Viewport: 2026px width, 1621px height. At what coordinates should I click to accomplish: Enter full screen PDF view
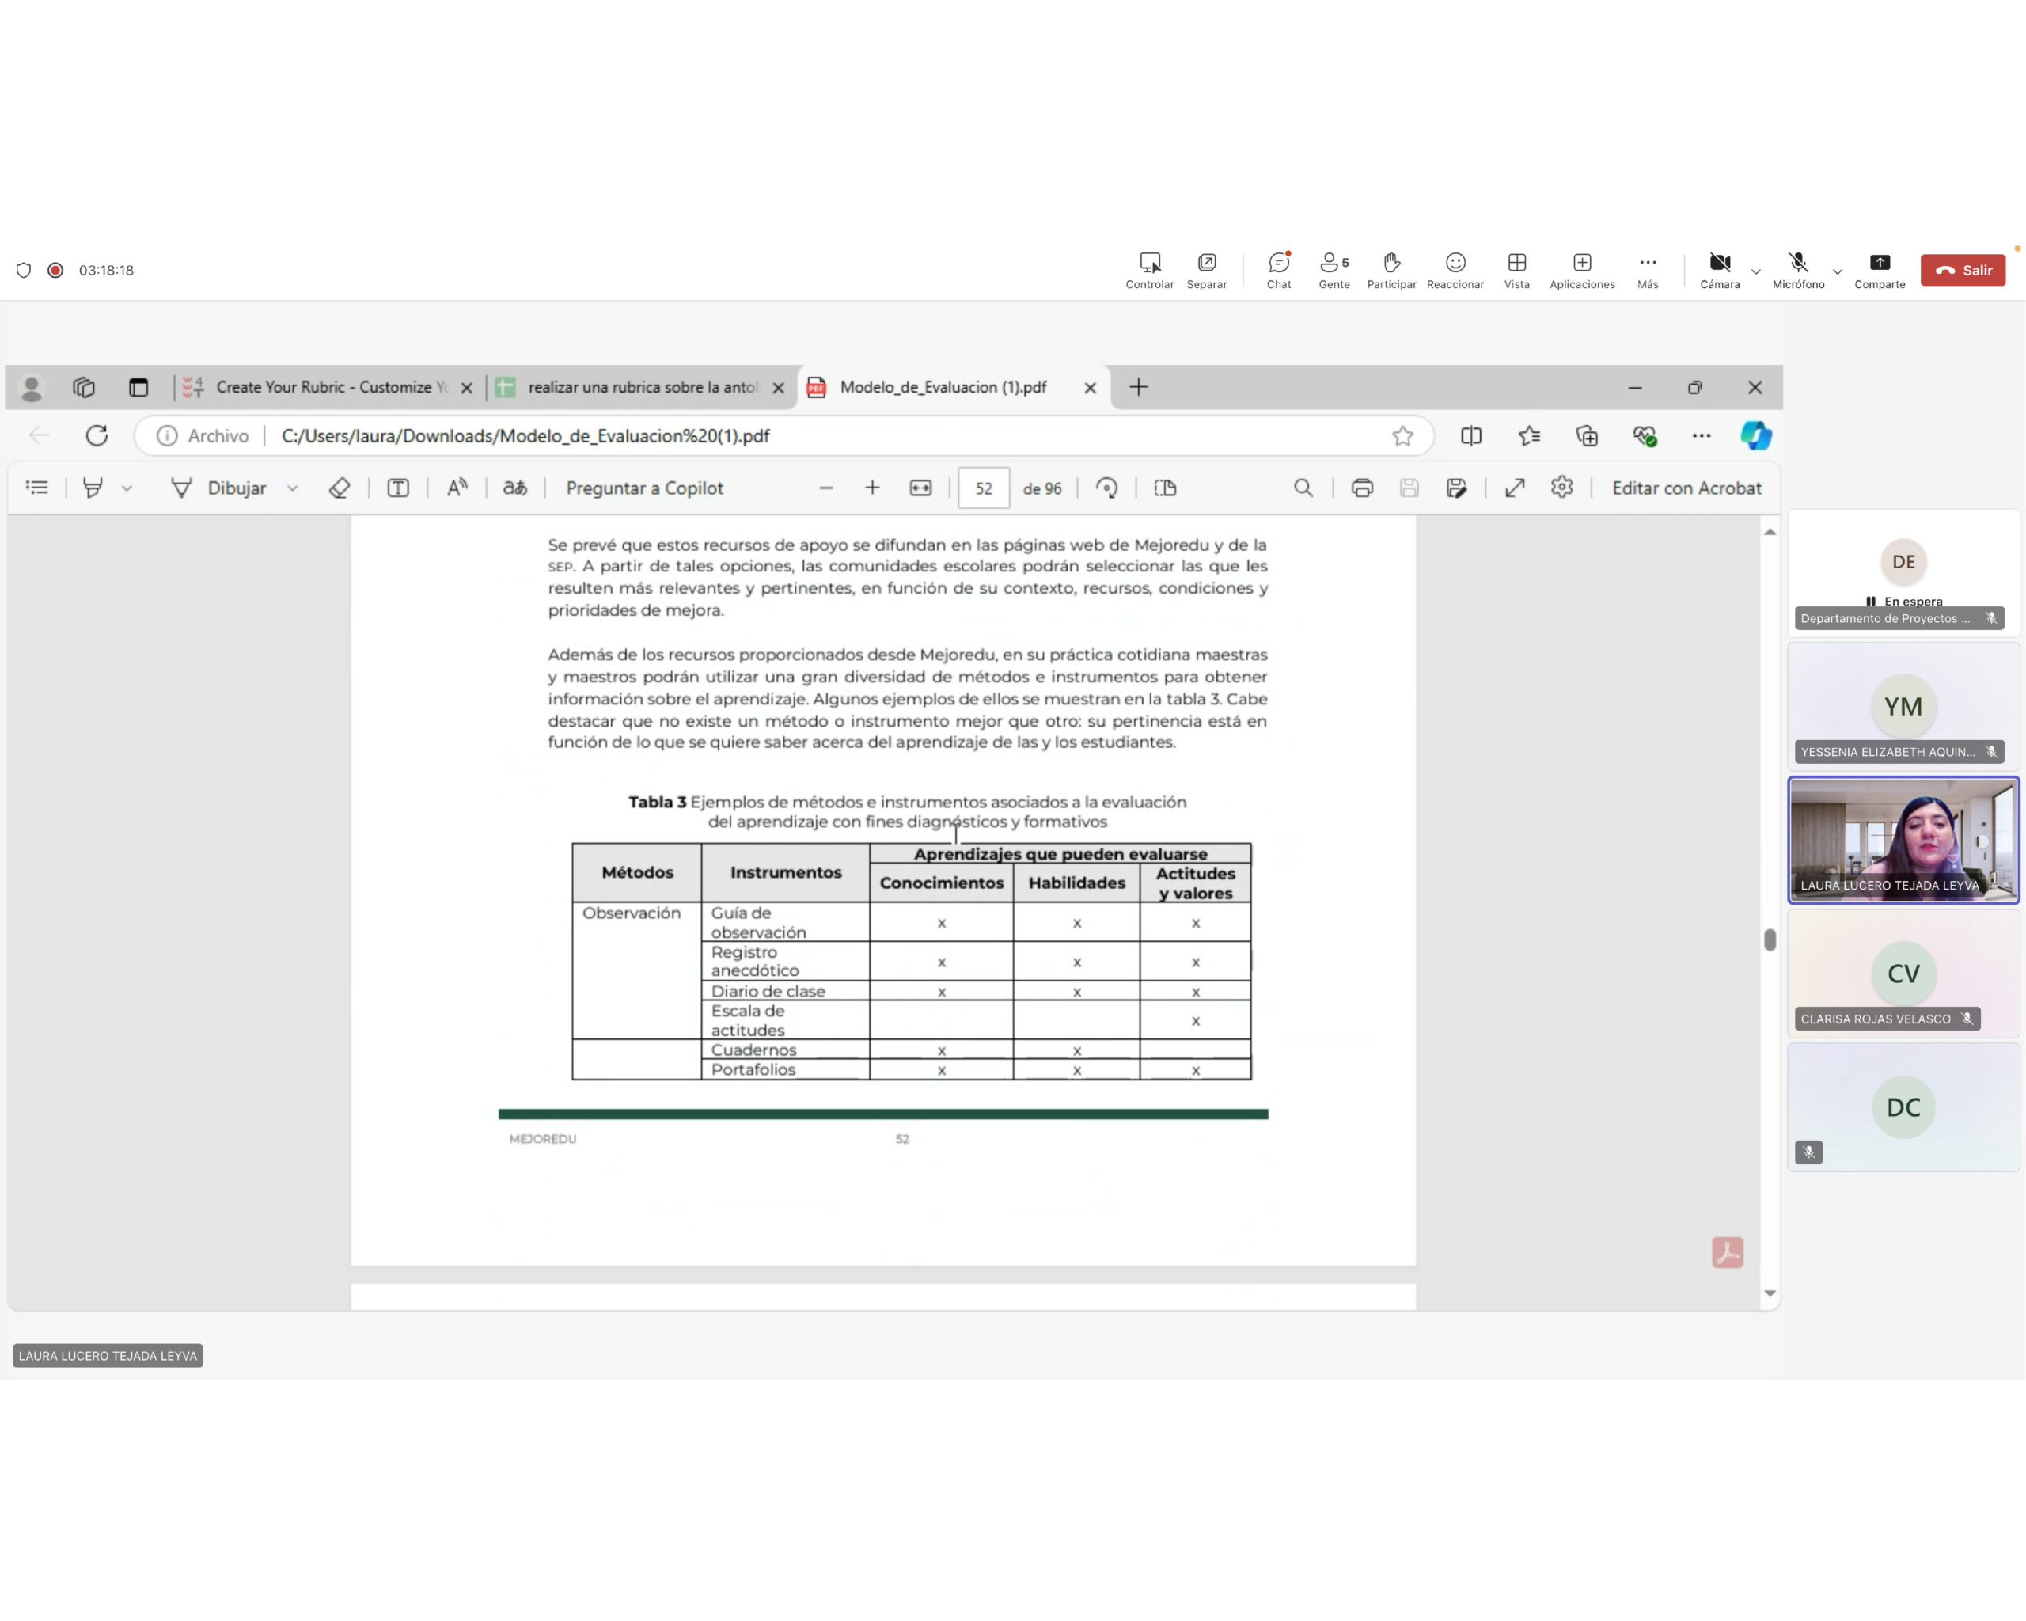coord(1515,487)
